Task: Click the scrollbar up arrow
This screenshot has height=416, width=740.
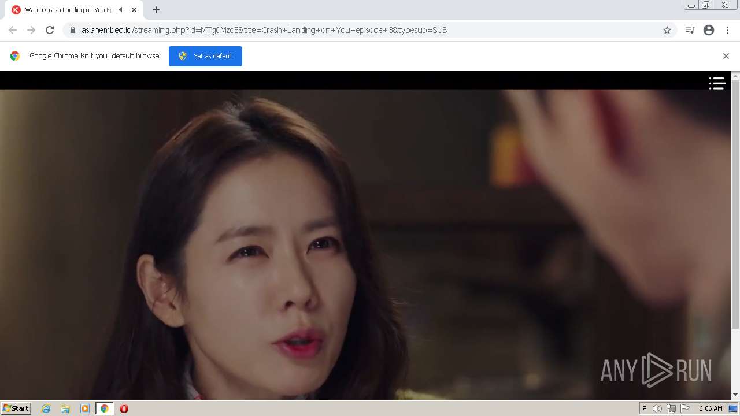Action: tap(735, 76)
